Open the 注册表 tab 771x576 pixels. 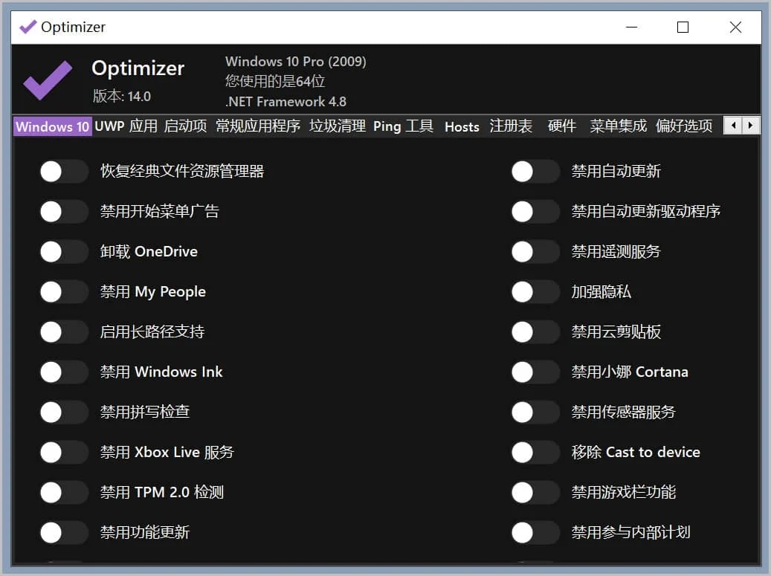(x=511, y=126)
